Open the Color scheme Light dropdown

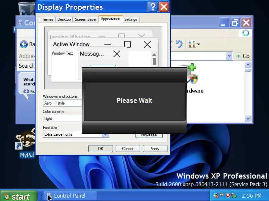coord(63,119)
